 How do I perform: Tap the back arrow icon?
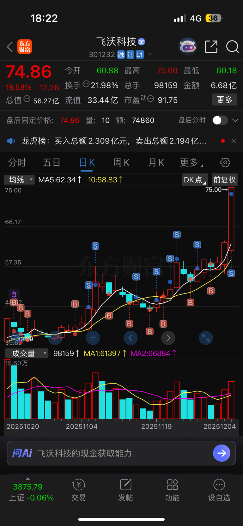coord(10,47)
